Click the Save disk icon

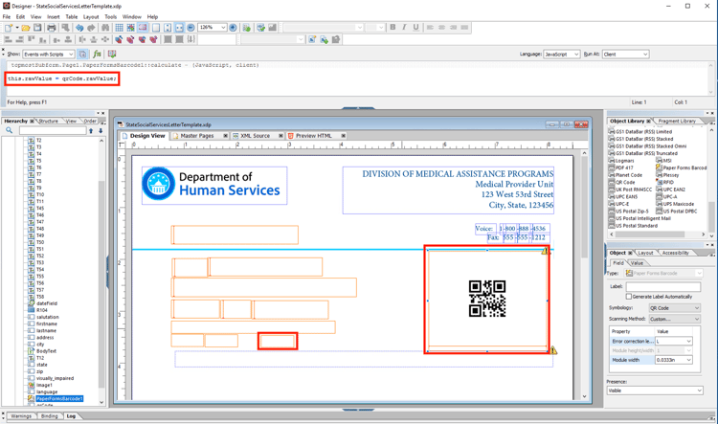[37, 28]
